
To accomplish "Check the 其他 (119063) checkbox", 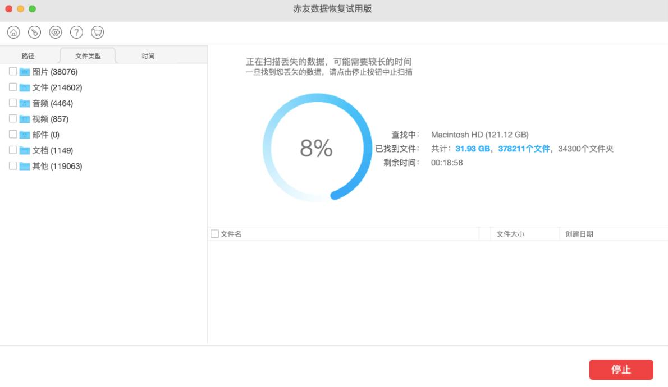I will (13, 166).
